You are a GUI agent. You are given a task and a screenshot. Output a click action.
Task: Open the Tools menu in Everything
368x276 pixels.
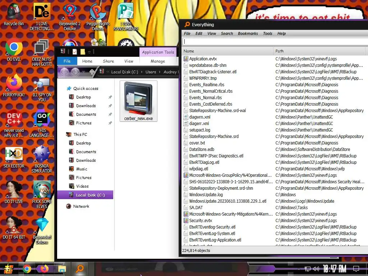pyautogui.click(x=267, y=33)
